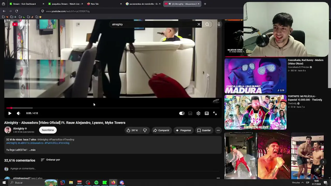331x186 pixels.
Task: Open the Firefox tab overview button
Action: point(4,4)
